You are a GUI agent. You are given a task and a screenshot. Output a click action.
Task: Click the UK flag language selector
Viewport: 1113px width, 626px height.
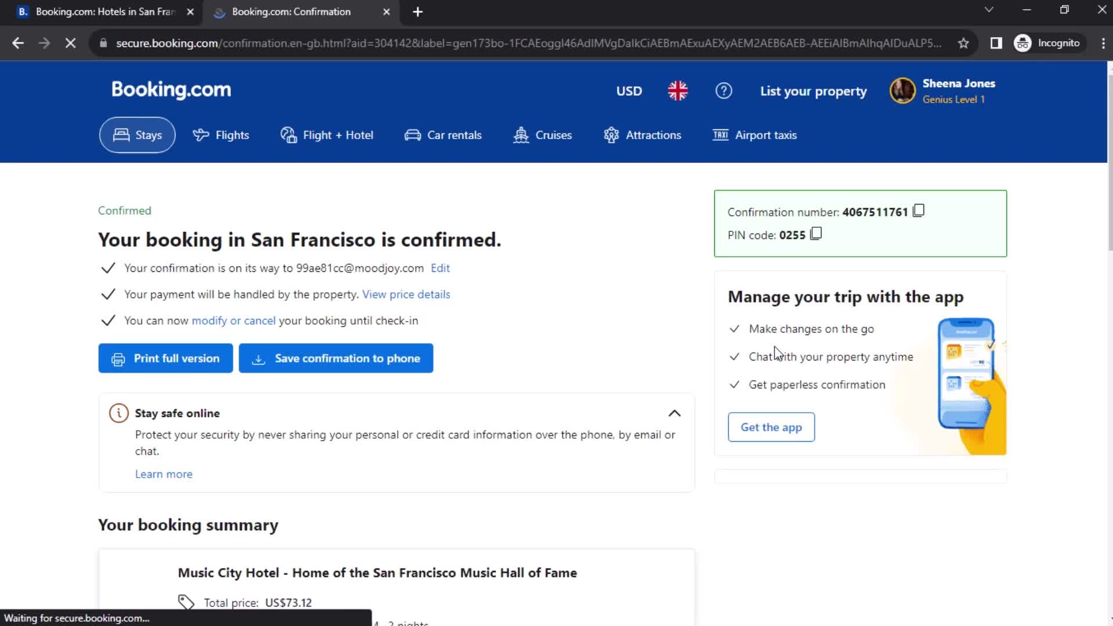pyautogui.click(x=677, y=90)
